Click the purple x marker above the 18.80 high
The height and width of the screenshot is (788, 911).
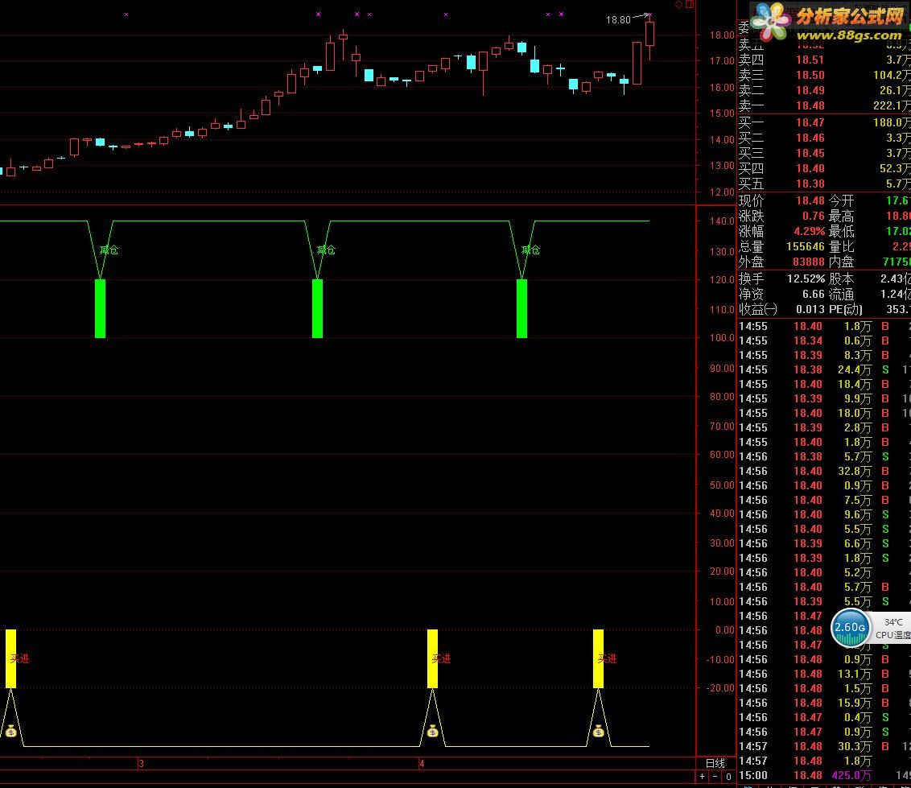(650, 14)
